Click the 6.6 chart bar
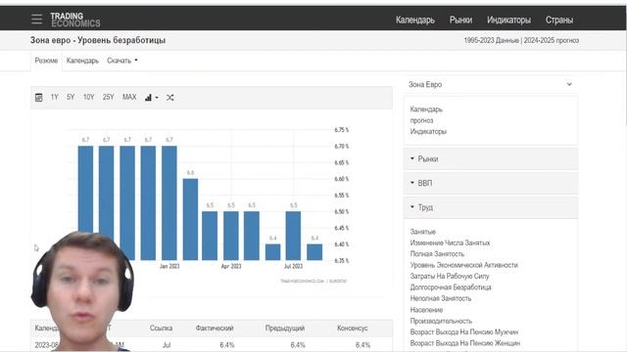 (x=190, y=219)
